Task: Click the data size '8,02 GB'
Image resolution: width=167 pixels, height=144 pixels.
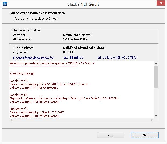Action: coord(68,52)
